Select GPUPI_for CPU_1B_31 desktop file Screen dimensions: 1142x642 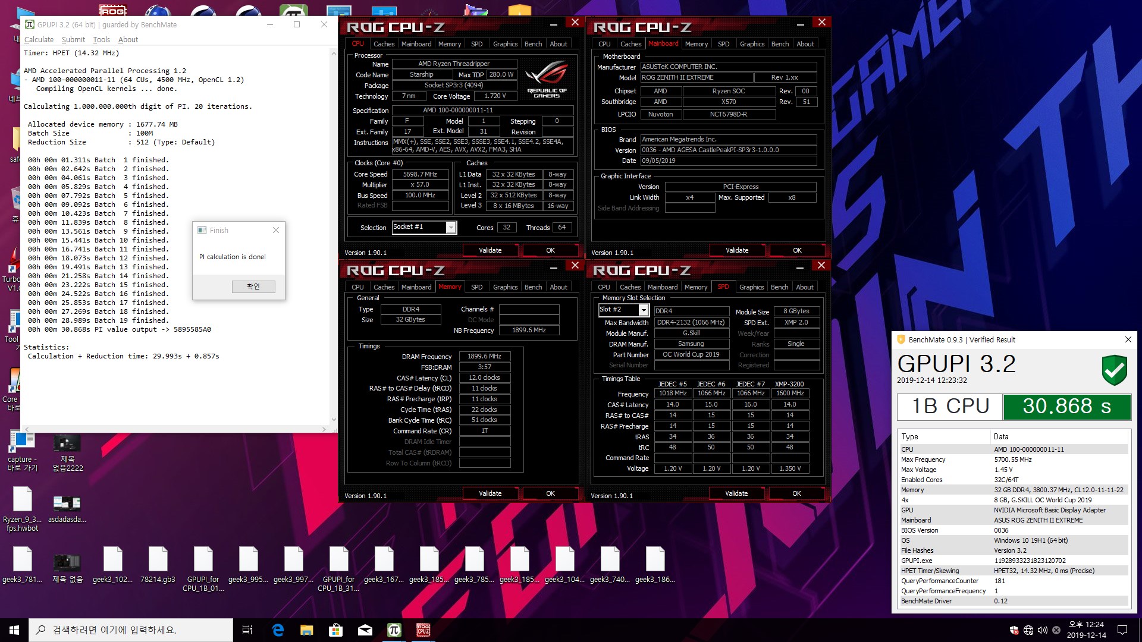coord(338,569)
